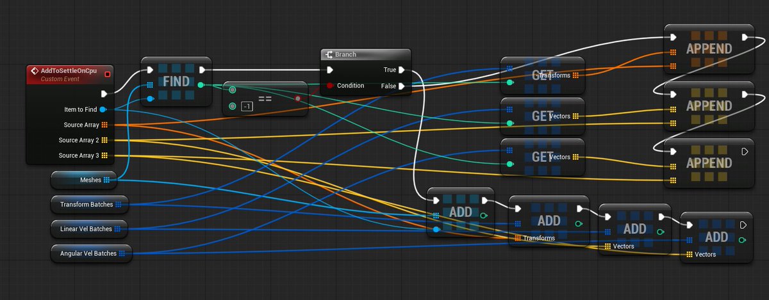Click the Branch False exec pin

click(x=401, y=86)
